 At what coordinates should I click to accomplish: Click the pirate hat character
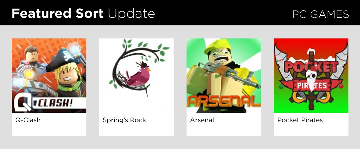pyautogui.click(x=67, y=75)
